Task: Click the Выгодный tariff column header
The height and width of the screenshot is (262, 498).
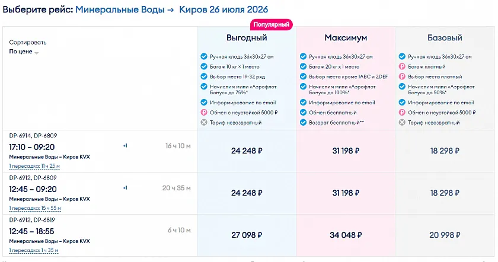Action: point(247,38)
